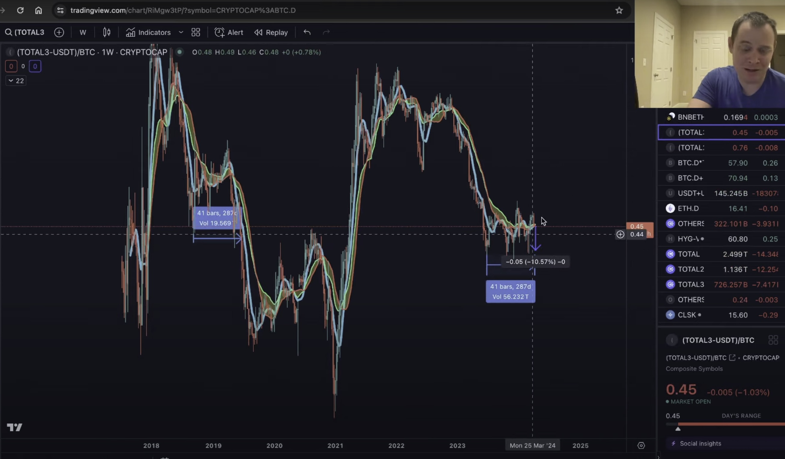This screenshot has width=785, height=459.
Task: Open chart settings gear near time axis
Action: click(641, 445)
